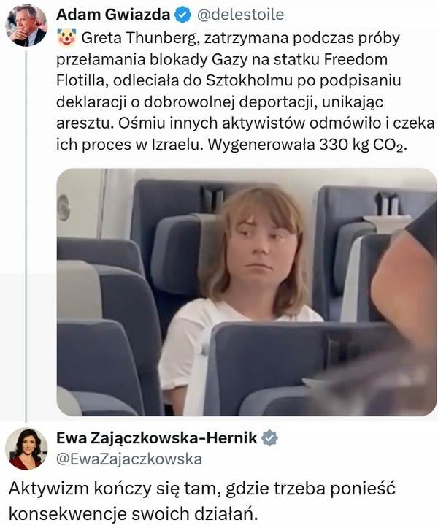This screenshot has width=438, height=528.
Task: Open the Ewa Zajączkowska-Hernik display name
Action: click(x=156, y=438)
